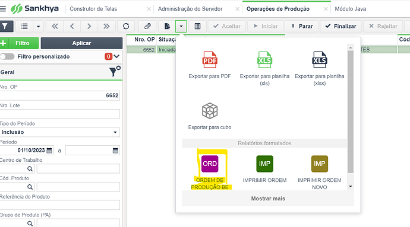The width and height of the screenshot is (410, 227).
Task: Open the Tipo do Período dropdown
Action: [x=60, y=132]
